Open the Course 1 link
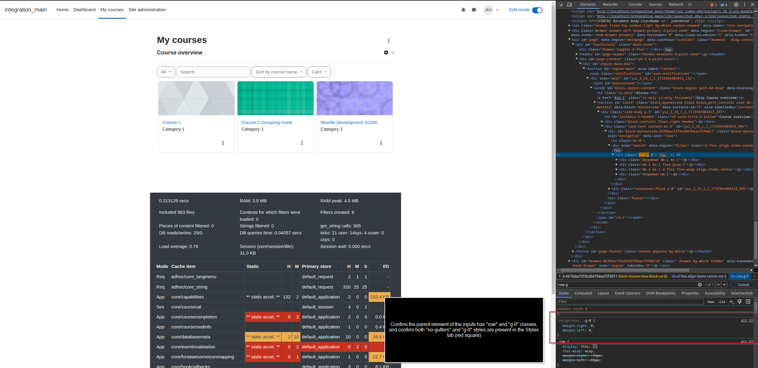 [172, 122]
